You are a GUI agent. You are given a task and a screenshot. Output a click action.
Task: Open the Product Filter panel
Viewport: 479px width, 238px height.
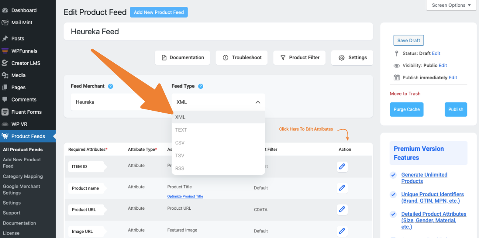299,58
